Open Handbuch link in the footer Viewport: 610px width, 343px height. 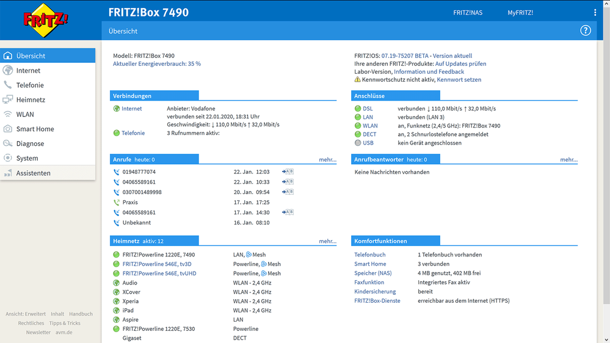click(x=81, y=314)
